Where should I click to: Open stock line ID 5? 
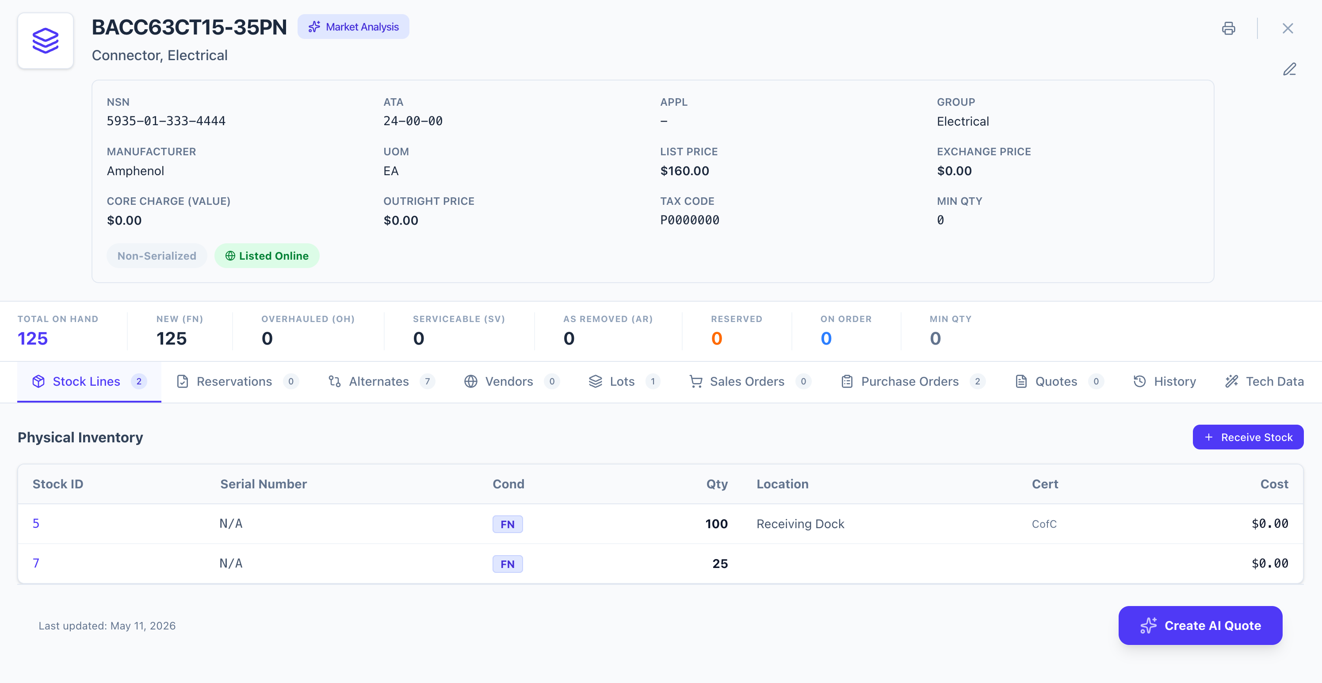36,523
